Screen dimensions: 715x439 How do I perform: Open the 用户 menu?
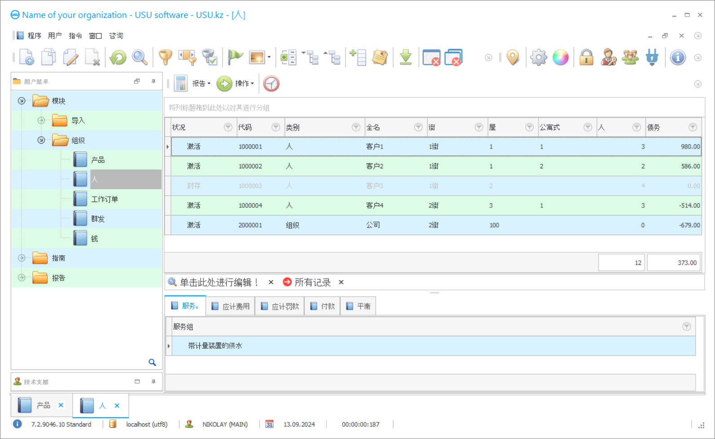click(x=55, y=35)
